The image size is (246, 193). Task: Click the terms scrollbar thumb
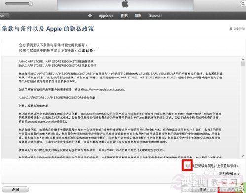243,64
